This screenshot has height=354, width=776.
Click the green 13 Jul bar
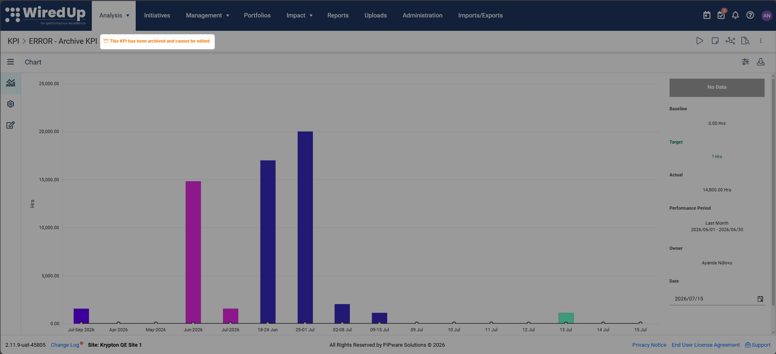(566, 318)
